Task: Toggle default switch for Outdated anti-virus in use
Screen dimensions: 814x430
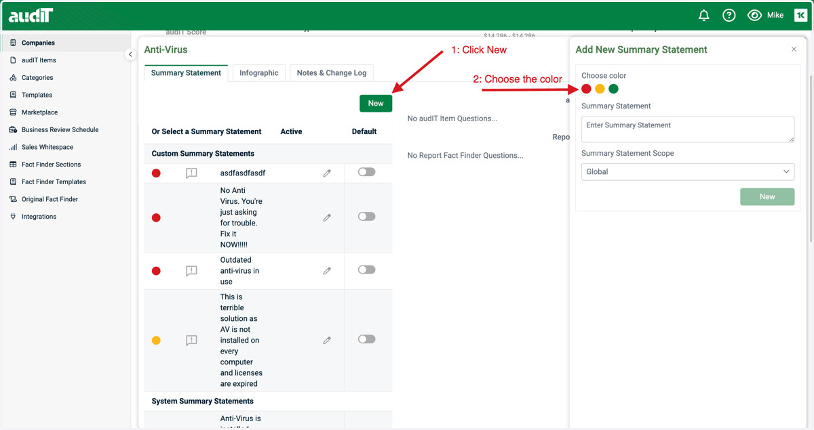Action: (366, 270)
